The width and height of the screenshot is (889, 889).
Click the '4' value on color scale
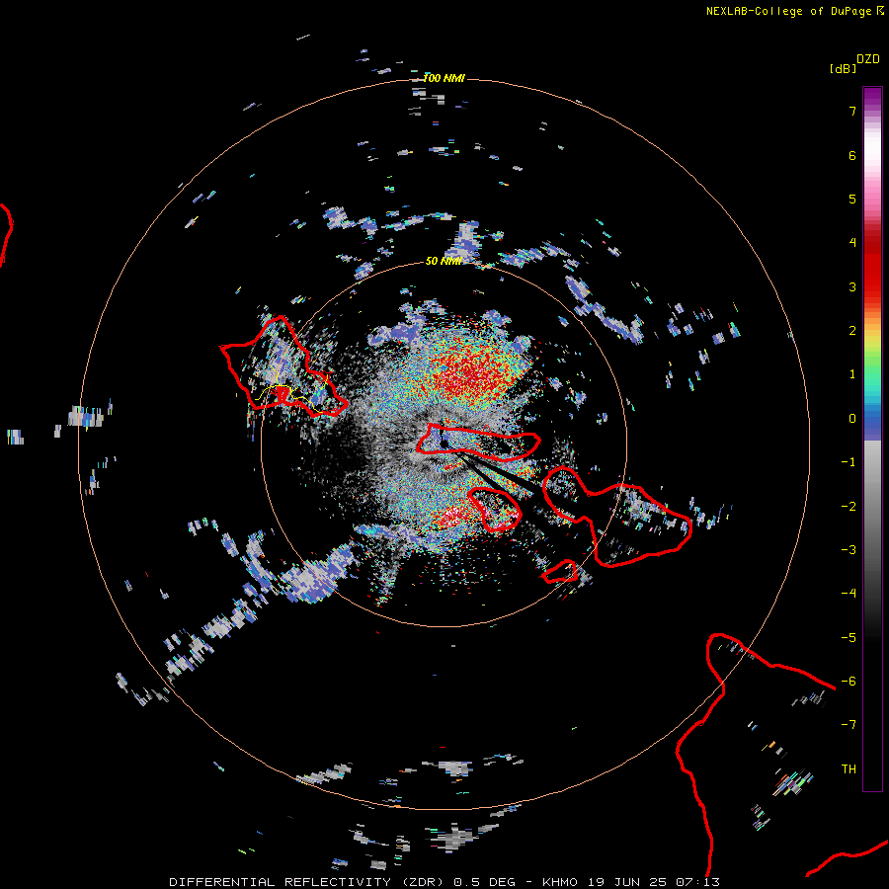point(852,243)
